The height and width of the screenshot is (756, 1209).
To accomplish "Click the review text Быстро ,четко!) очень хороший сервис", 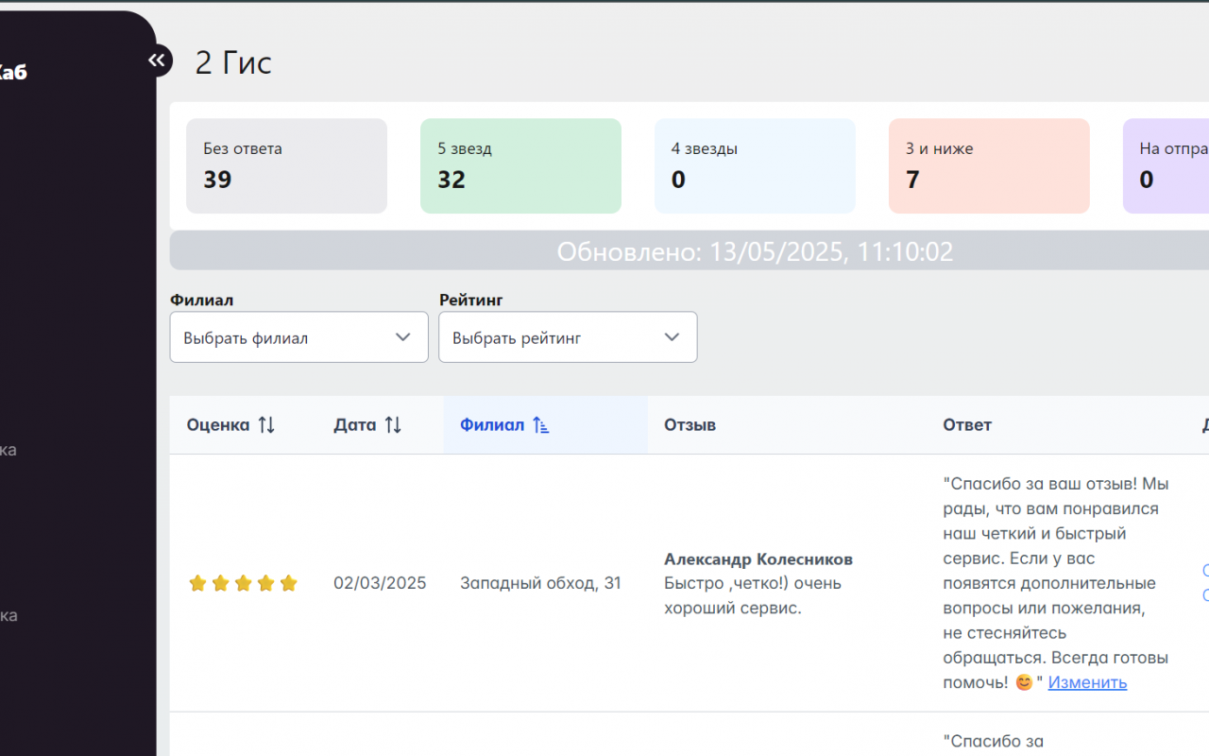I will click(753, 595).
